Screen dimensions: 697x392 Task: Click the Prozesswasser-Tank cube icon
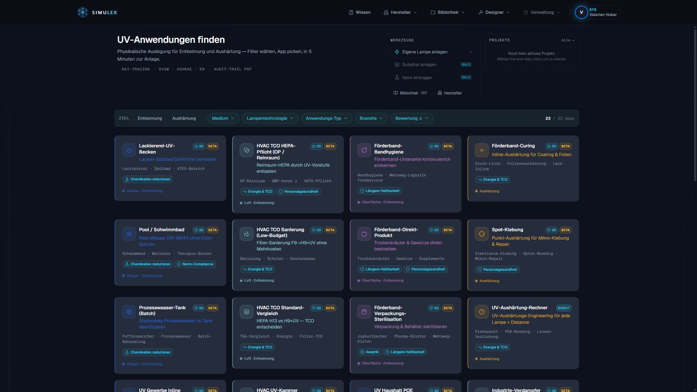[x=129, y=312]
